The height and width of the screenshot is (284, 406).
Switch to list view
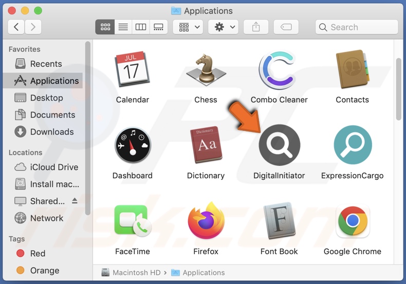pyautogui.click(x=123, y=27)
